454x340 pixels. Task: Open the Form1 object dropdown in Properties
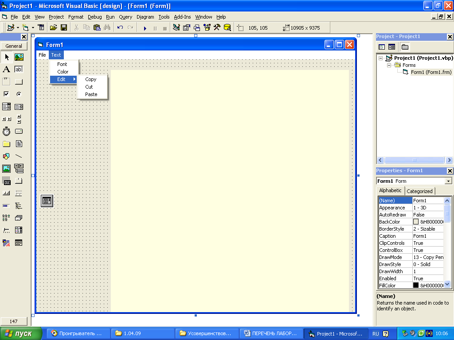(x=448, y=181)
